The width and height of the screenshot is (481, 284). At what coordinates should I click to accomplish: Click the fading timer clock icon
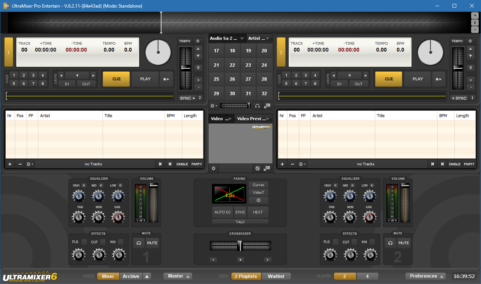click(258, 200)
